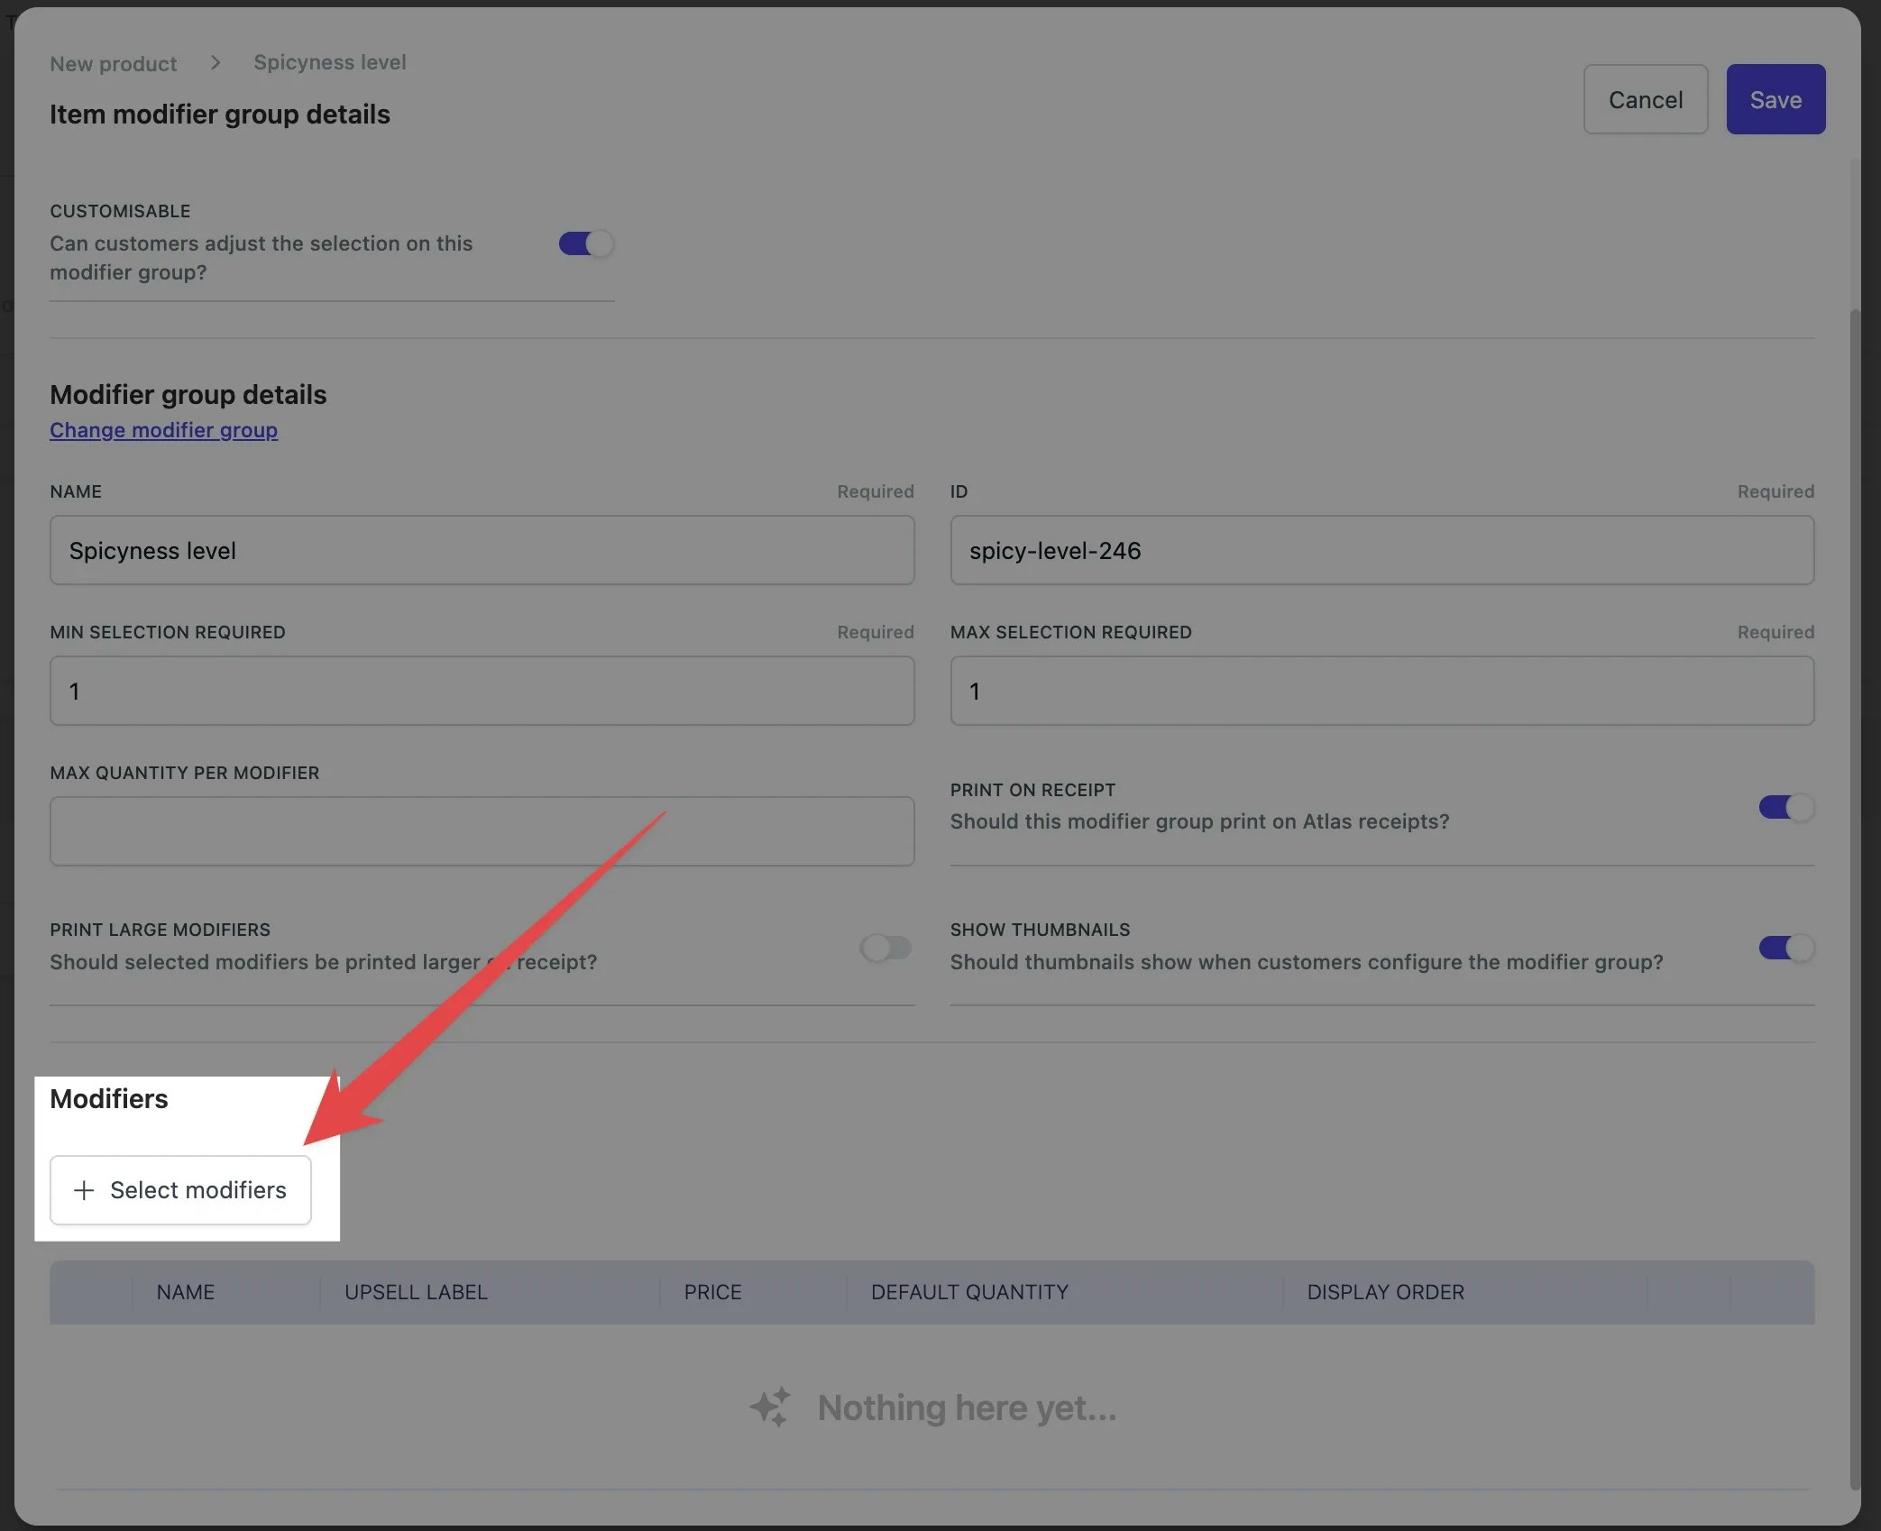Select the UPSELL LABEL column header
Viewport: 1881px width, 1531px height.
coord(415,1292)
